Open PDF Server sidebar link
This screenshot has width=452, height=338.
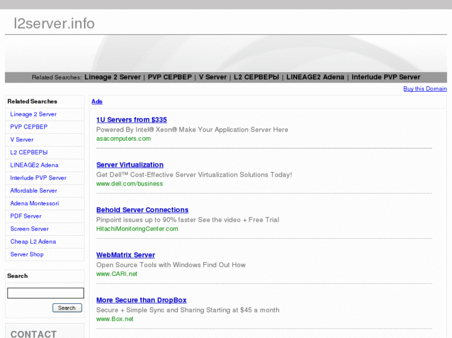(x=25, y=216)
